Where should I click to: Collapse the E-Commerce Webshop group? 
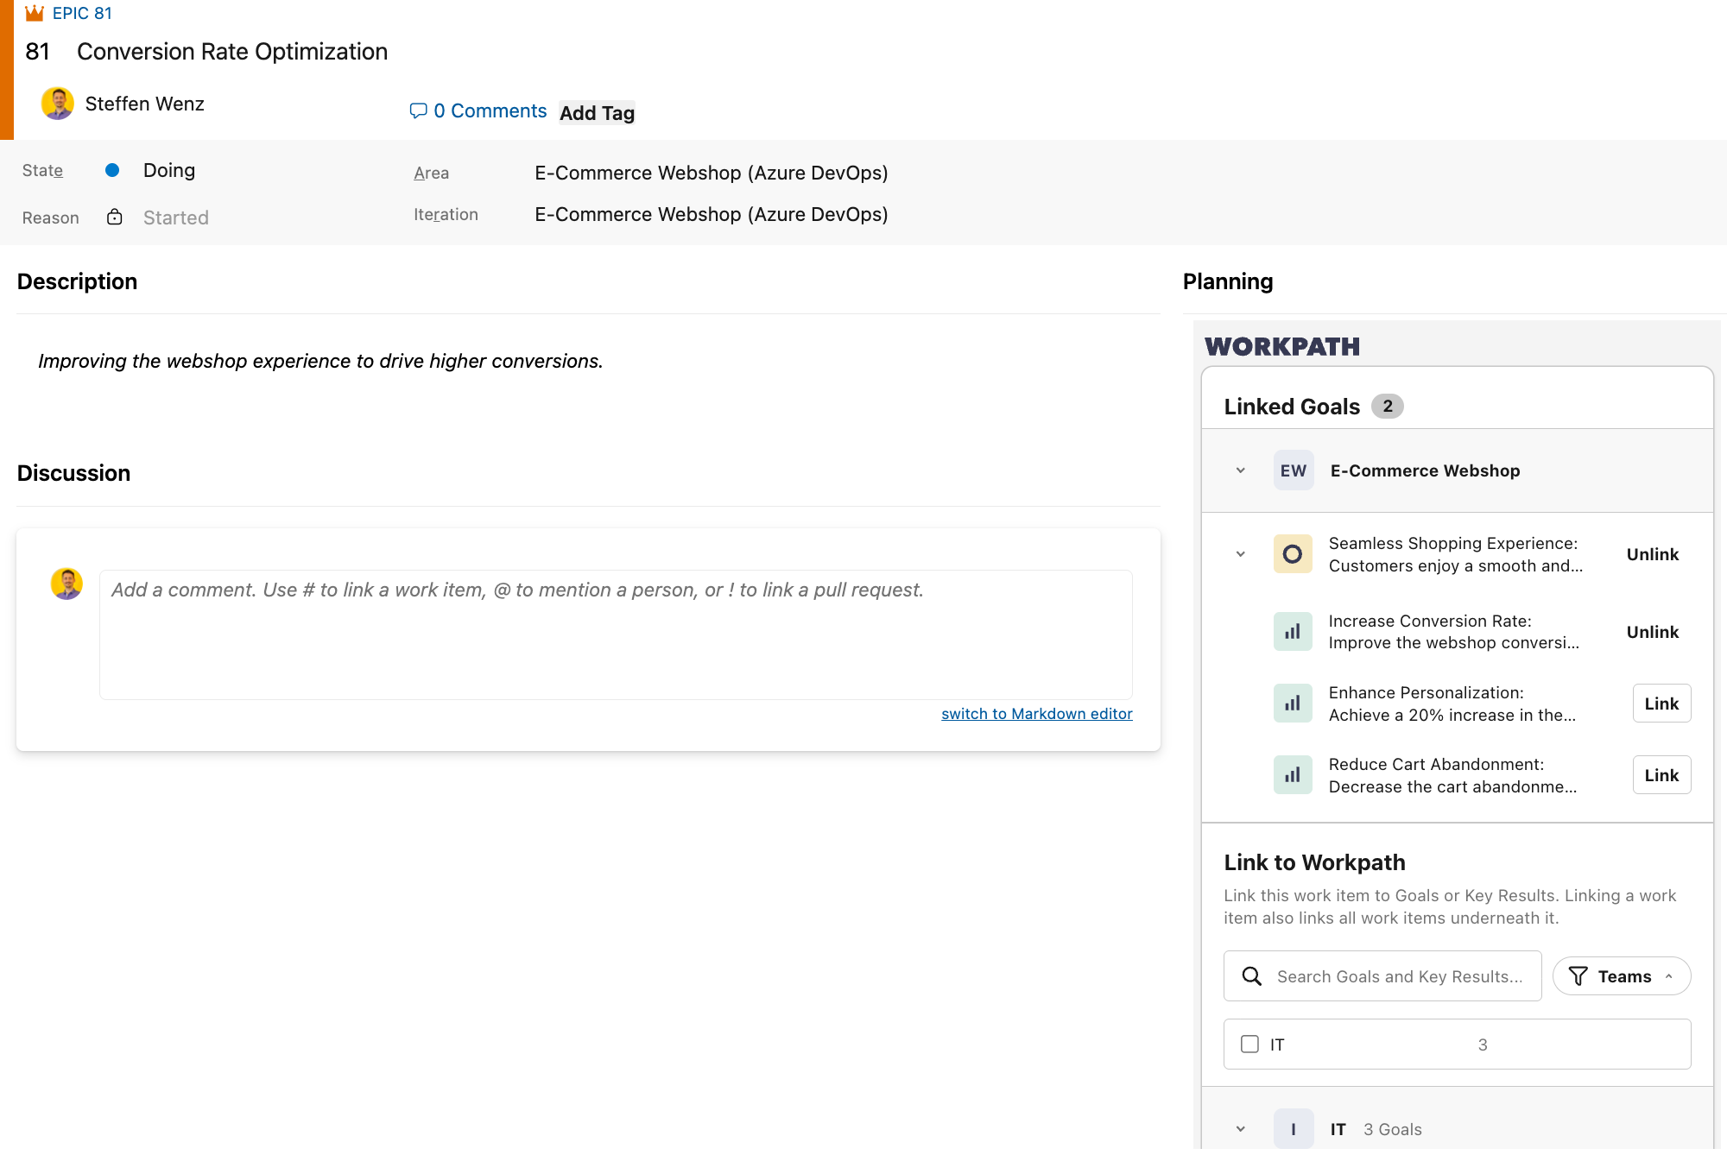[1241, 470]
